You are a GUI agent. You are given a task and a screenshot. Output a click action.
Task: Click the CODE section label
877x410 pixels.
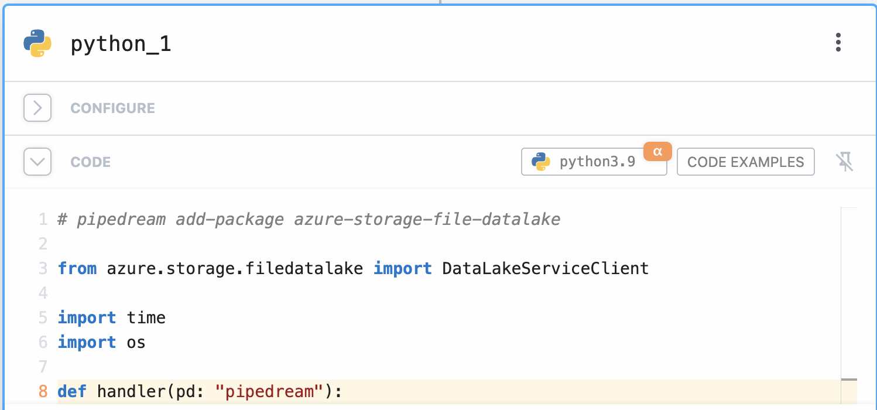pyautogui.click(x=91, y=162)
